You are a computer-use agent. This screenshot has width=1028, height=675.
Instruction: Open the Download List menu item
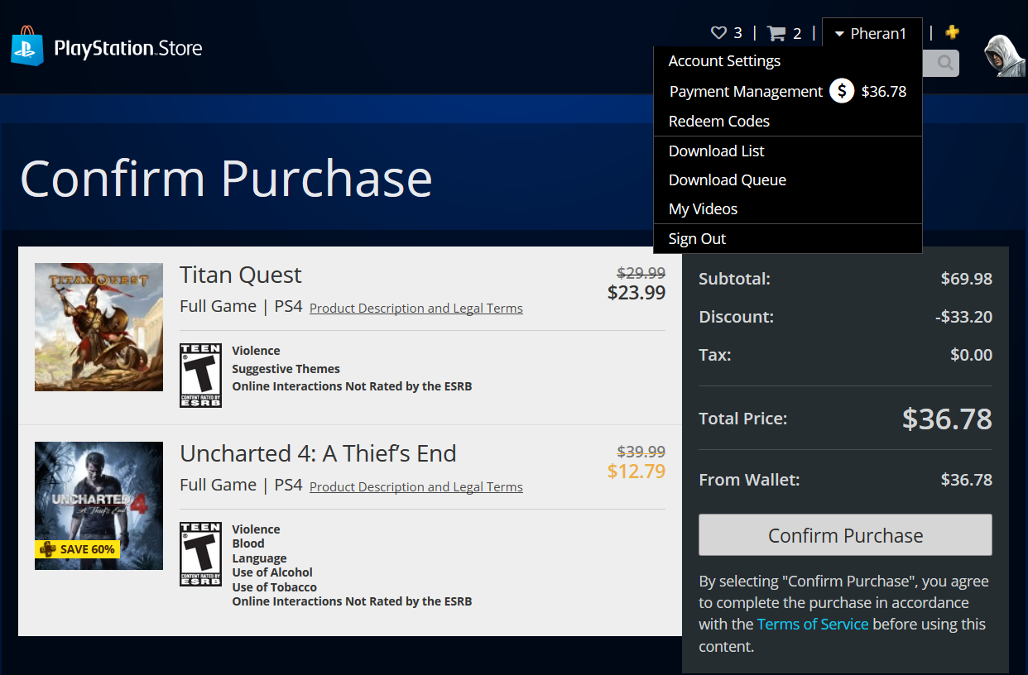pyautogui.click(x=717, y=151)
